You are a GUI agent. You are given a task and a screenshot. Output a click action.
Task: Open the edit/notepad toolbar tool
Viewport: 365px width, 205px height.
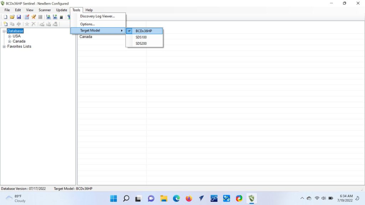(26, 17)
